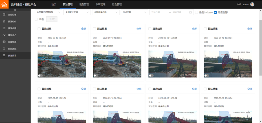The image size is (262, 123).
Task: Go to the 系统管理 tab
Action: click(x=100, y=5)
